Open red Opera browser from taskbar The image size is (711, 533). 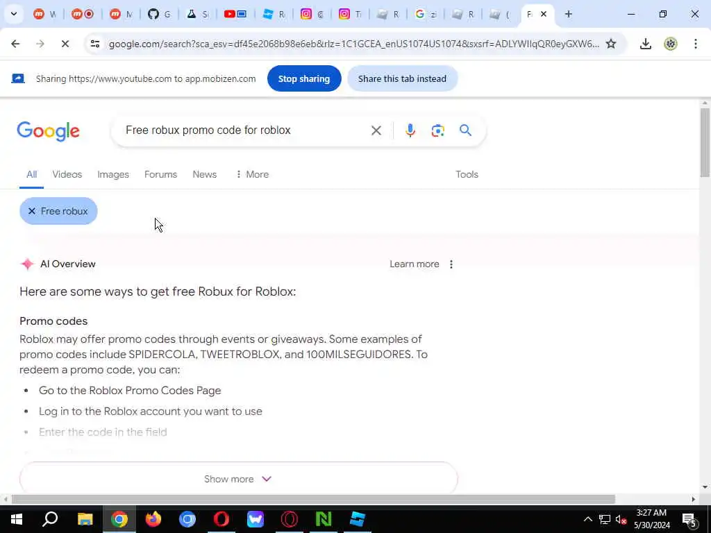pos(221,519)
